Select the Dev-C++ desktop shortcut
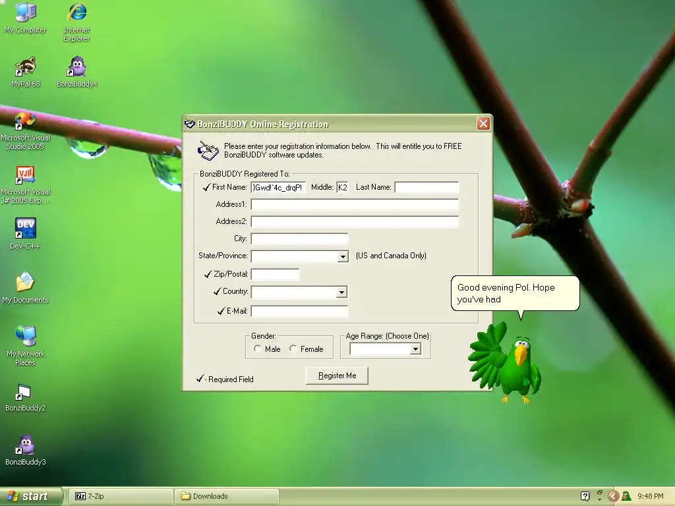The height and width of the screenshot is (506, 675). click(x=25, y=234)
